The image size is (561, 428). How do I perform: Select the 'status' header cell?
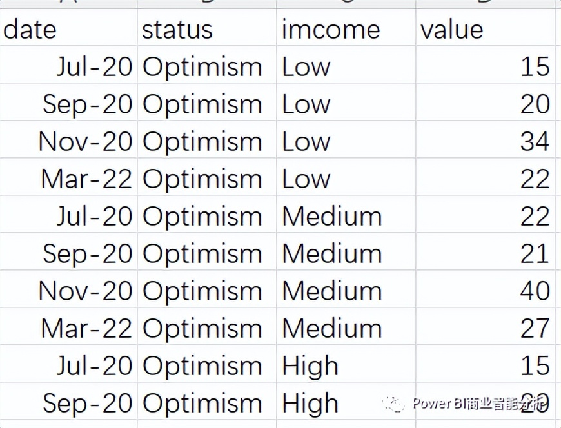[206, 28]
